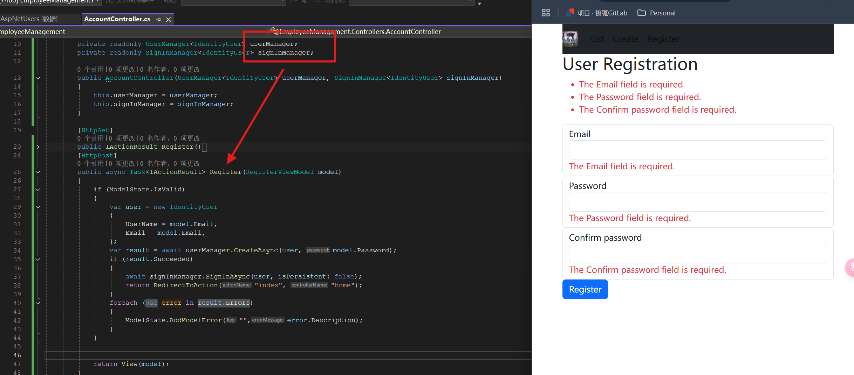Viewport: 854px width, 375px height.
Task: Click the Email field label
Action: [x=580, y=134]
